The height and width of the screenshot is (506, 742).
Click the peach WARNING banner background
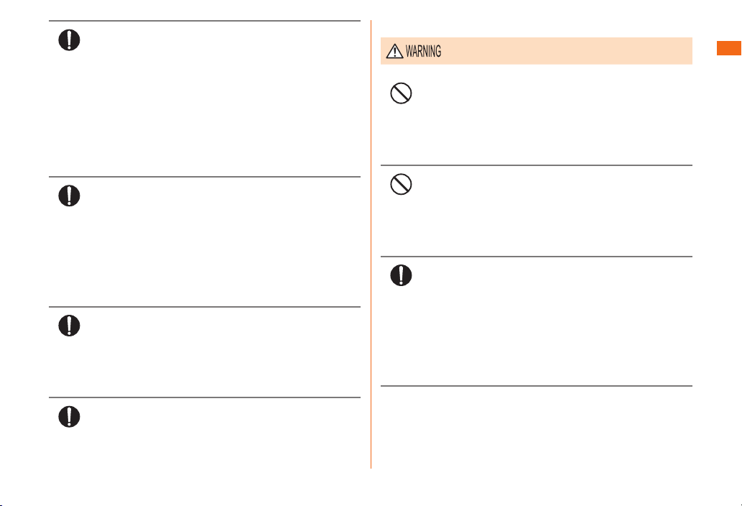pyautogui.click(x=536, y=50)
